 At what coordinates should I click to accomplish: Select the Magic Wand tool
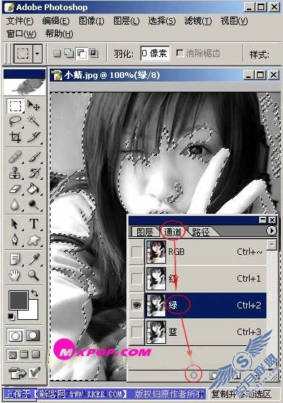[x=34, y=121]
